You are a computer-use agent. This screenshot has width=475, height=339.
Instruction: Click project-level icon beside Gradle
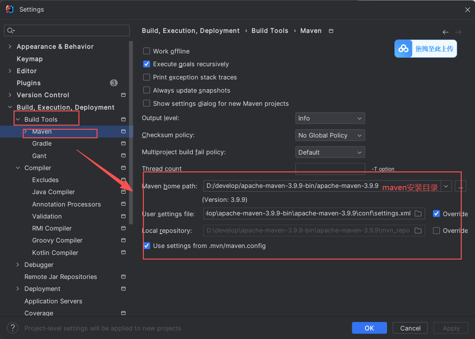coord(123,143)
